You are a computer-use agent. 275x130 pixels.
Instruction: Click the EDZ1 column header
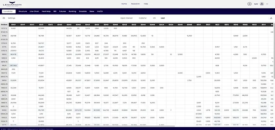(41, 25)
